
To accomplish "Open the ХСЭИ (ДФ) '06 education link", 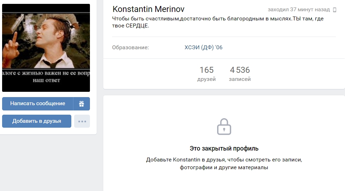I will [203, 47].
